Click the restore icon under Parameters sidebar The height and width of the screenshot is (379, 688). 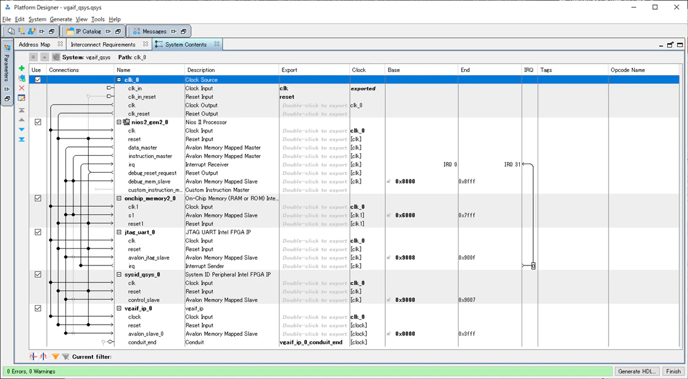coord(7,99)
